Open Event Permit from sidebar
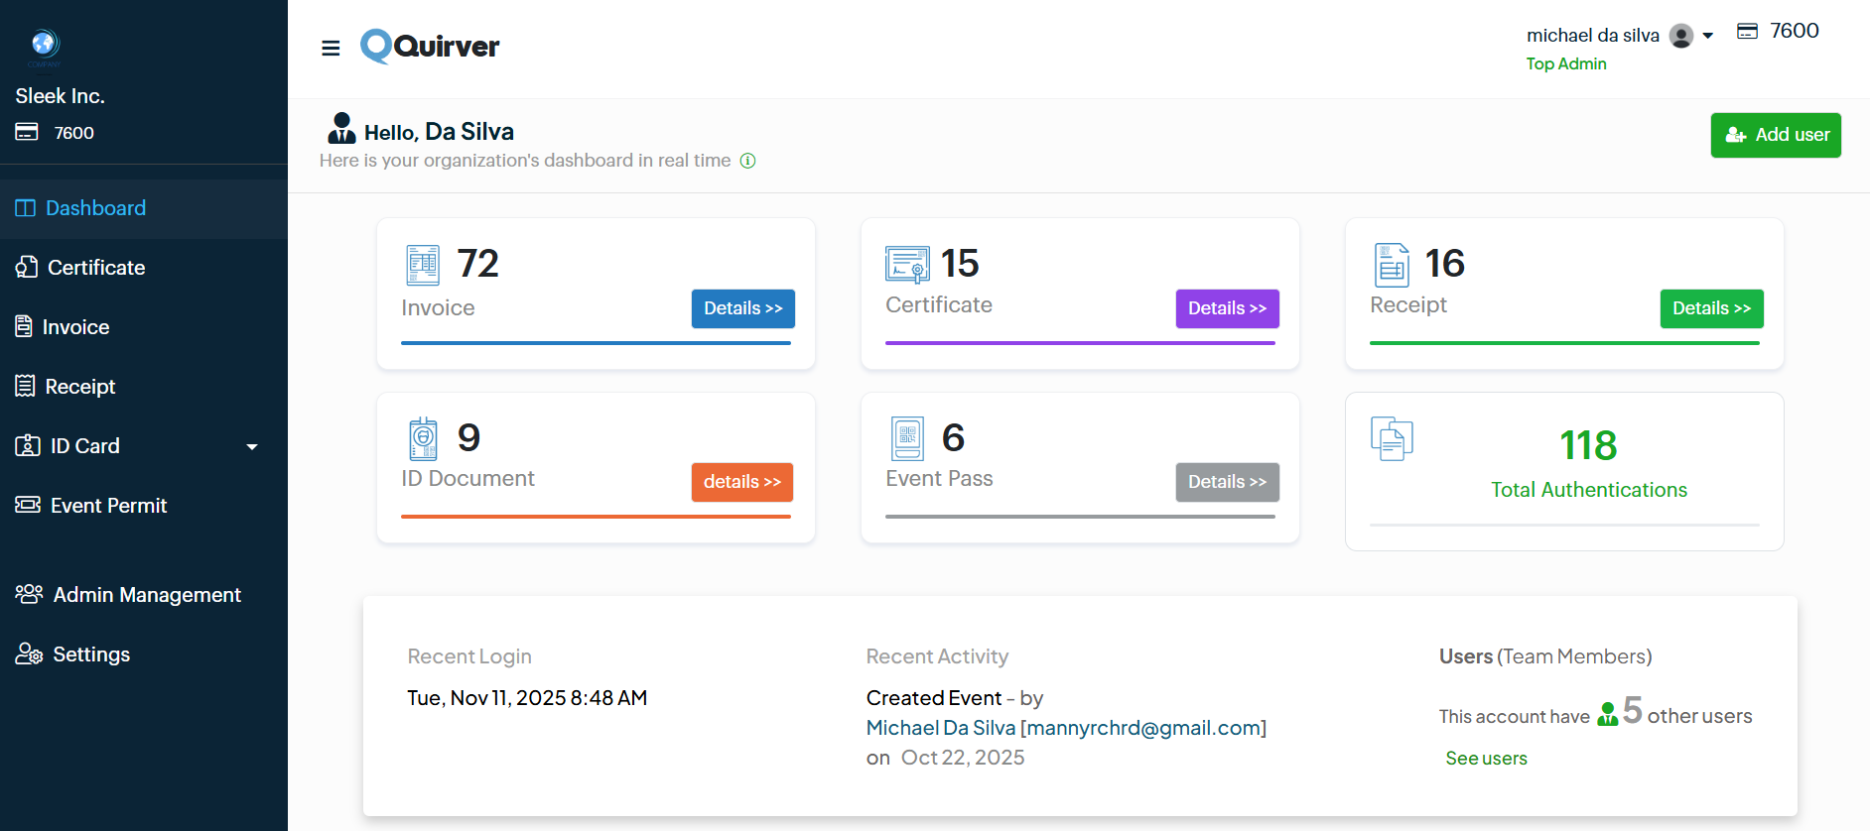Image resolution: width=1870 pixels, height=831 pixels. point(108,506)
